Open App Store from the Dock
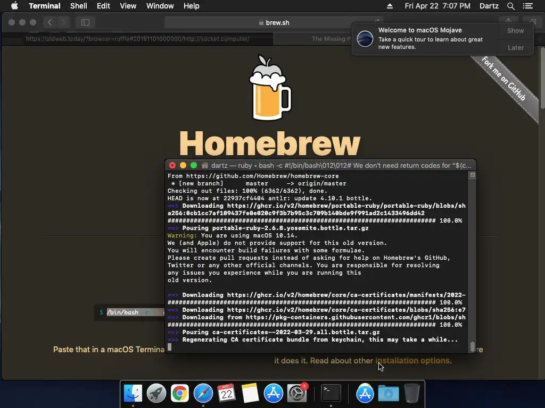Screen dimensions: 545x408 pos(273,393)
